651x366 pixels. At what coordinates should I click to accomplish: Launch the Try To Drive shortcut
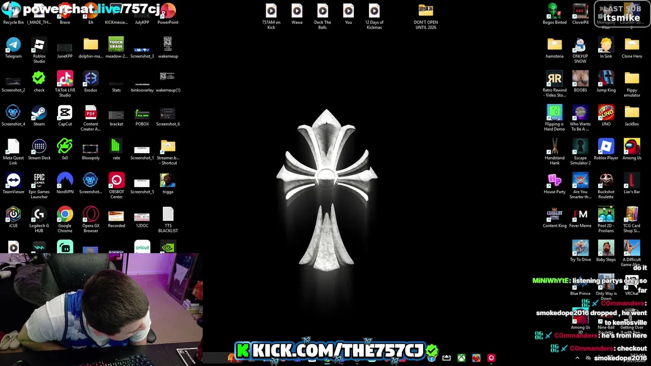click(x=580, y=252)
